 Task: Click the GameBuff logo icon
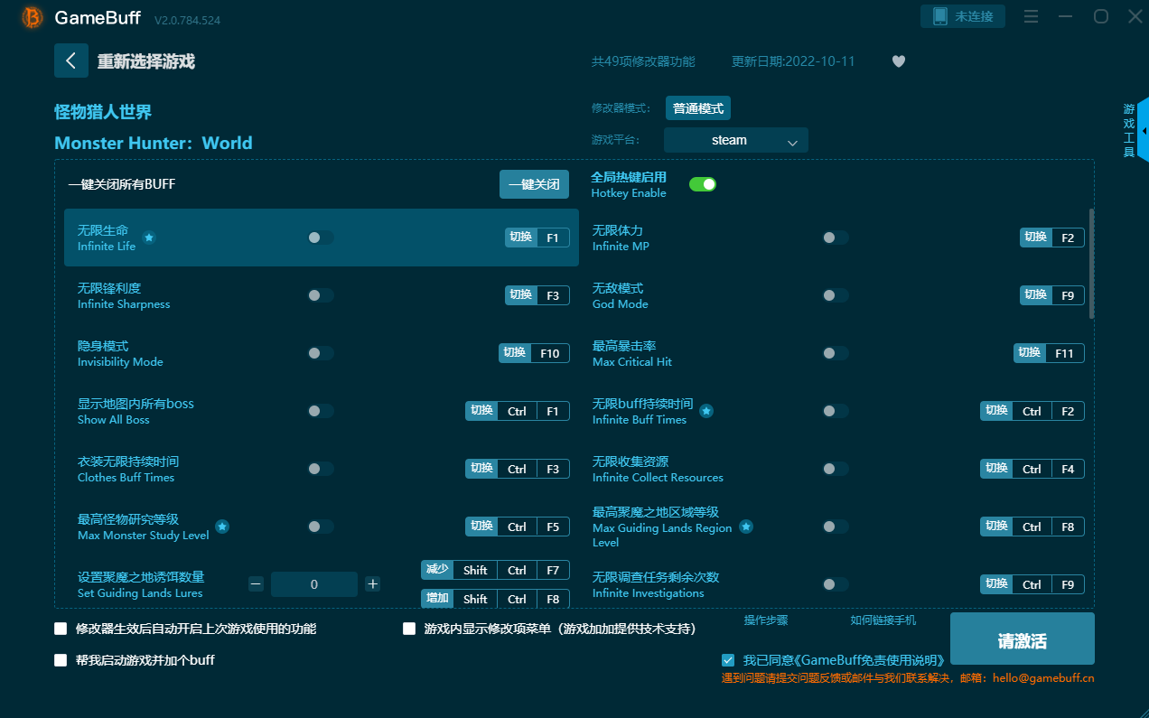coord(33,17)
